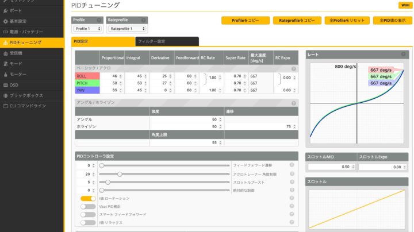
Task: Open 基本設定 gear icon in sidebar
Action: pyautogui.click(x=6, y=21)
